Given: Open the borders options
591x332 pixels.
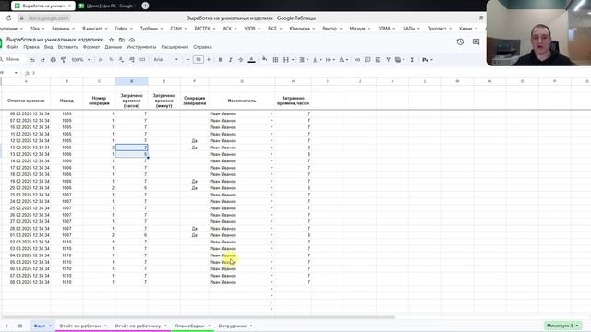Looking at the screenshot, I should pos(275,60).
